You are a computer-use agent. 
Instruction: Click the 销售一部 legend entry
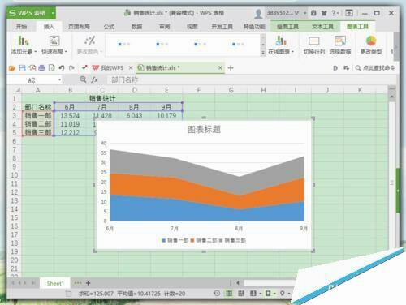tap(175, 240)
